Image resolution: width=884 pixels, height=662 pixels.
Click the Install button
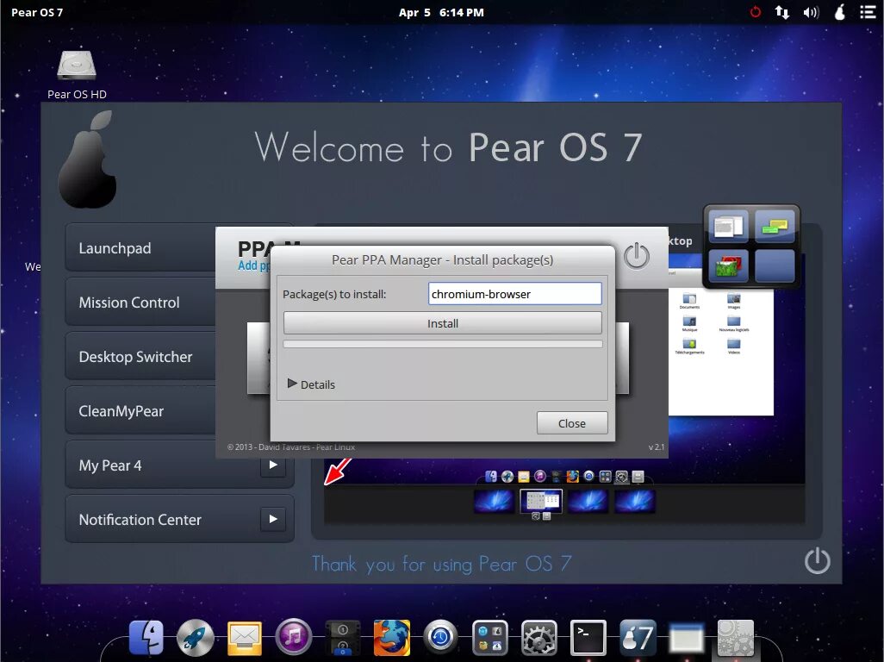tap(443, 323)
